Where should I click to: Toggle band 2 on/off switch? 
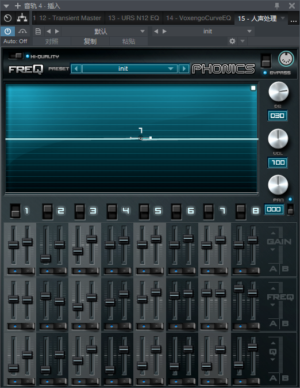tap(48, 212)
